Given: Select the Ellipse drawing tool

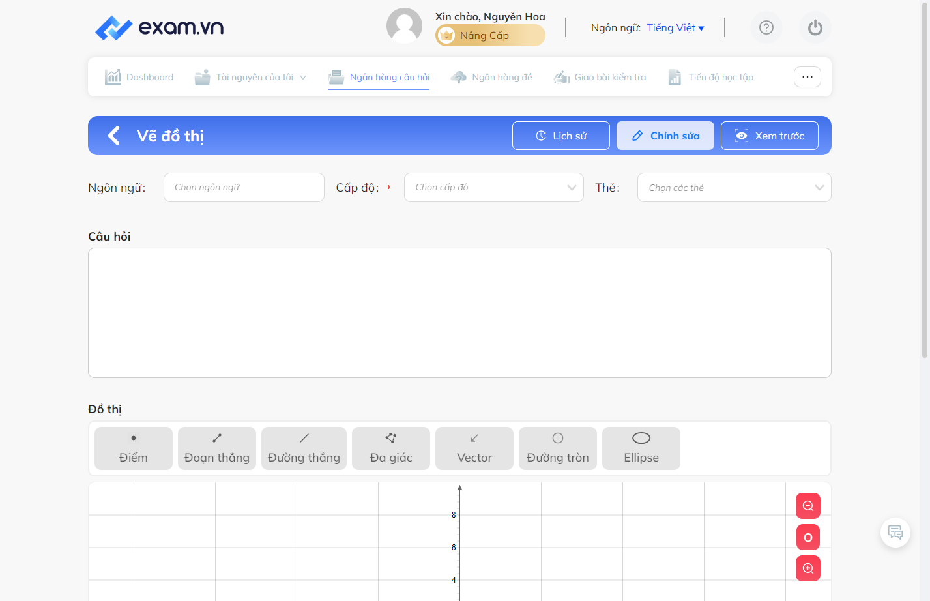Looking at the screenshot, I should click(641, 448).
